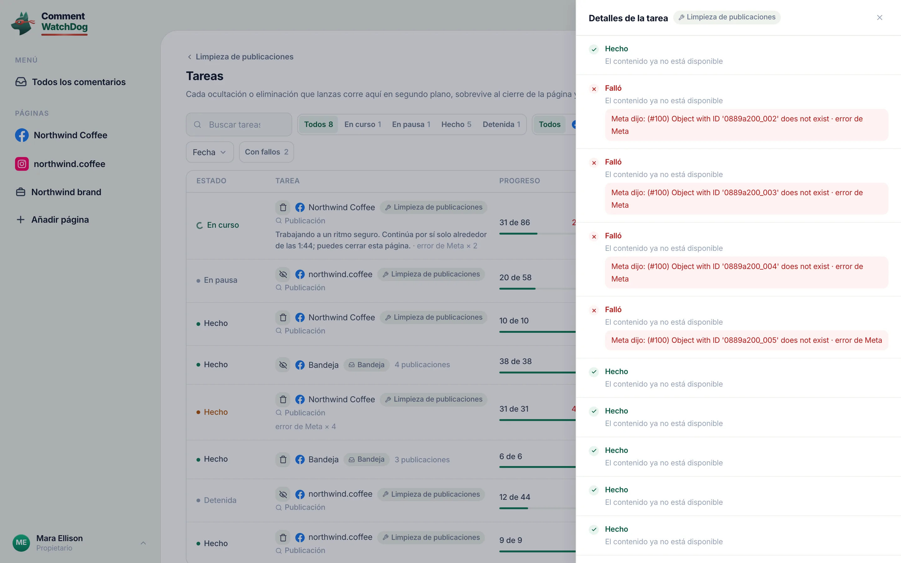Viewport: 901px width, 563px height.
Task: Toggle the Con fallos 2 filter chip
Action: [266, 152]
